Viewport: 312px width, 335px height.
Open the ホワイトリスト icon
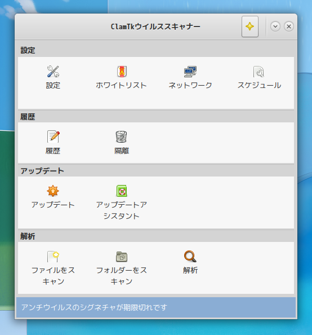pyautogui.click(x=122, y=72)
